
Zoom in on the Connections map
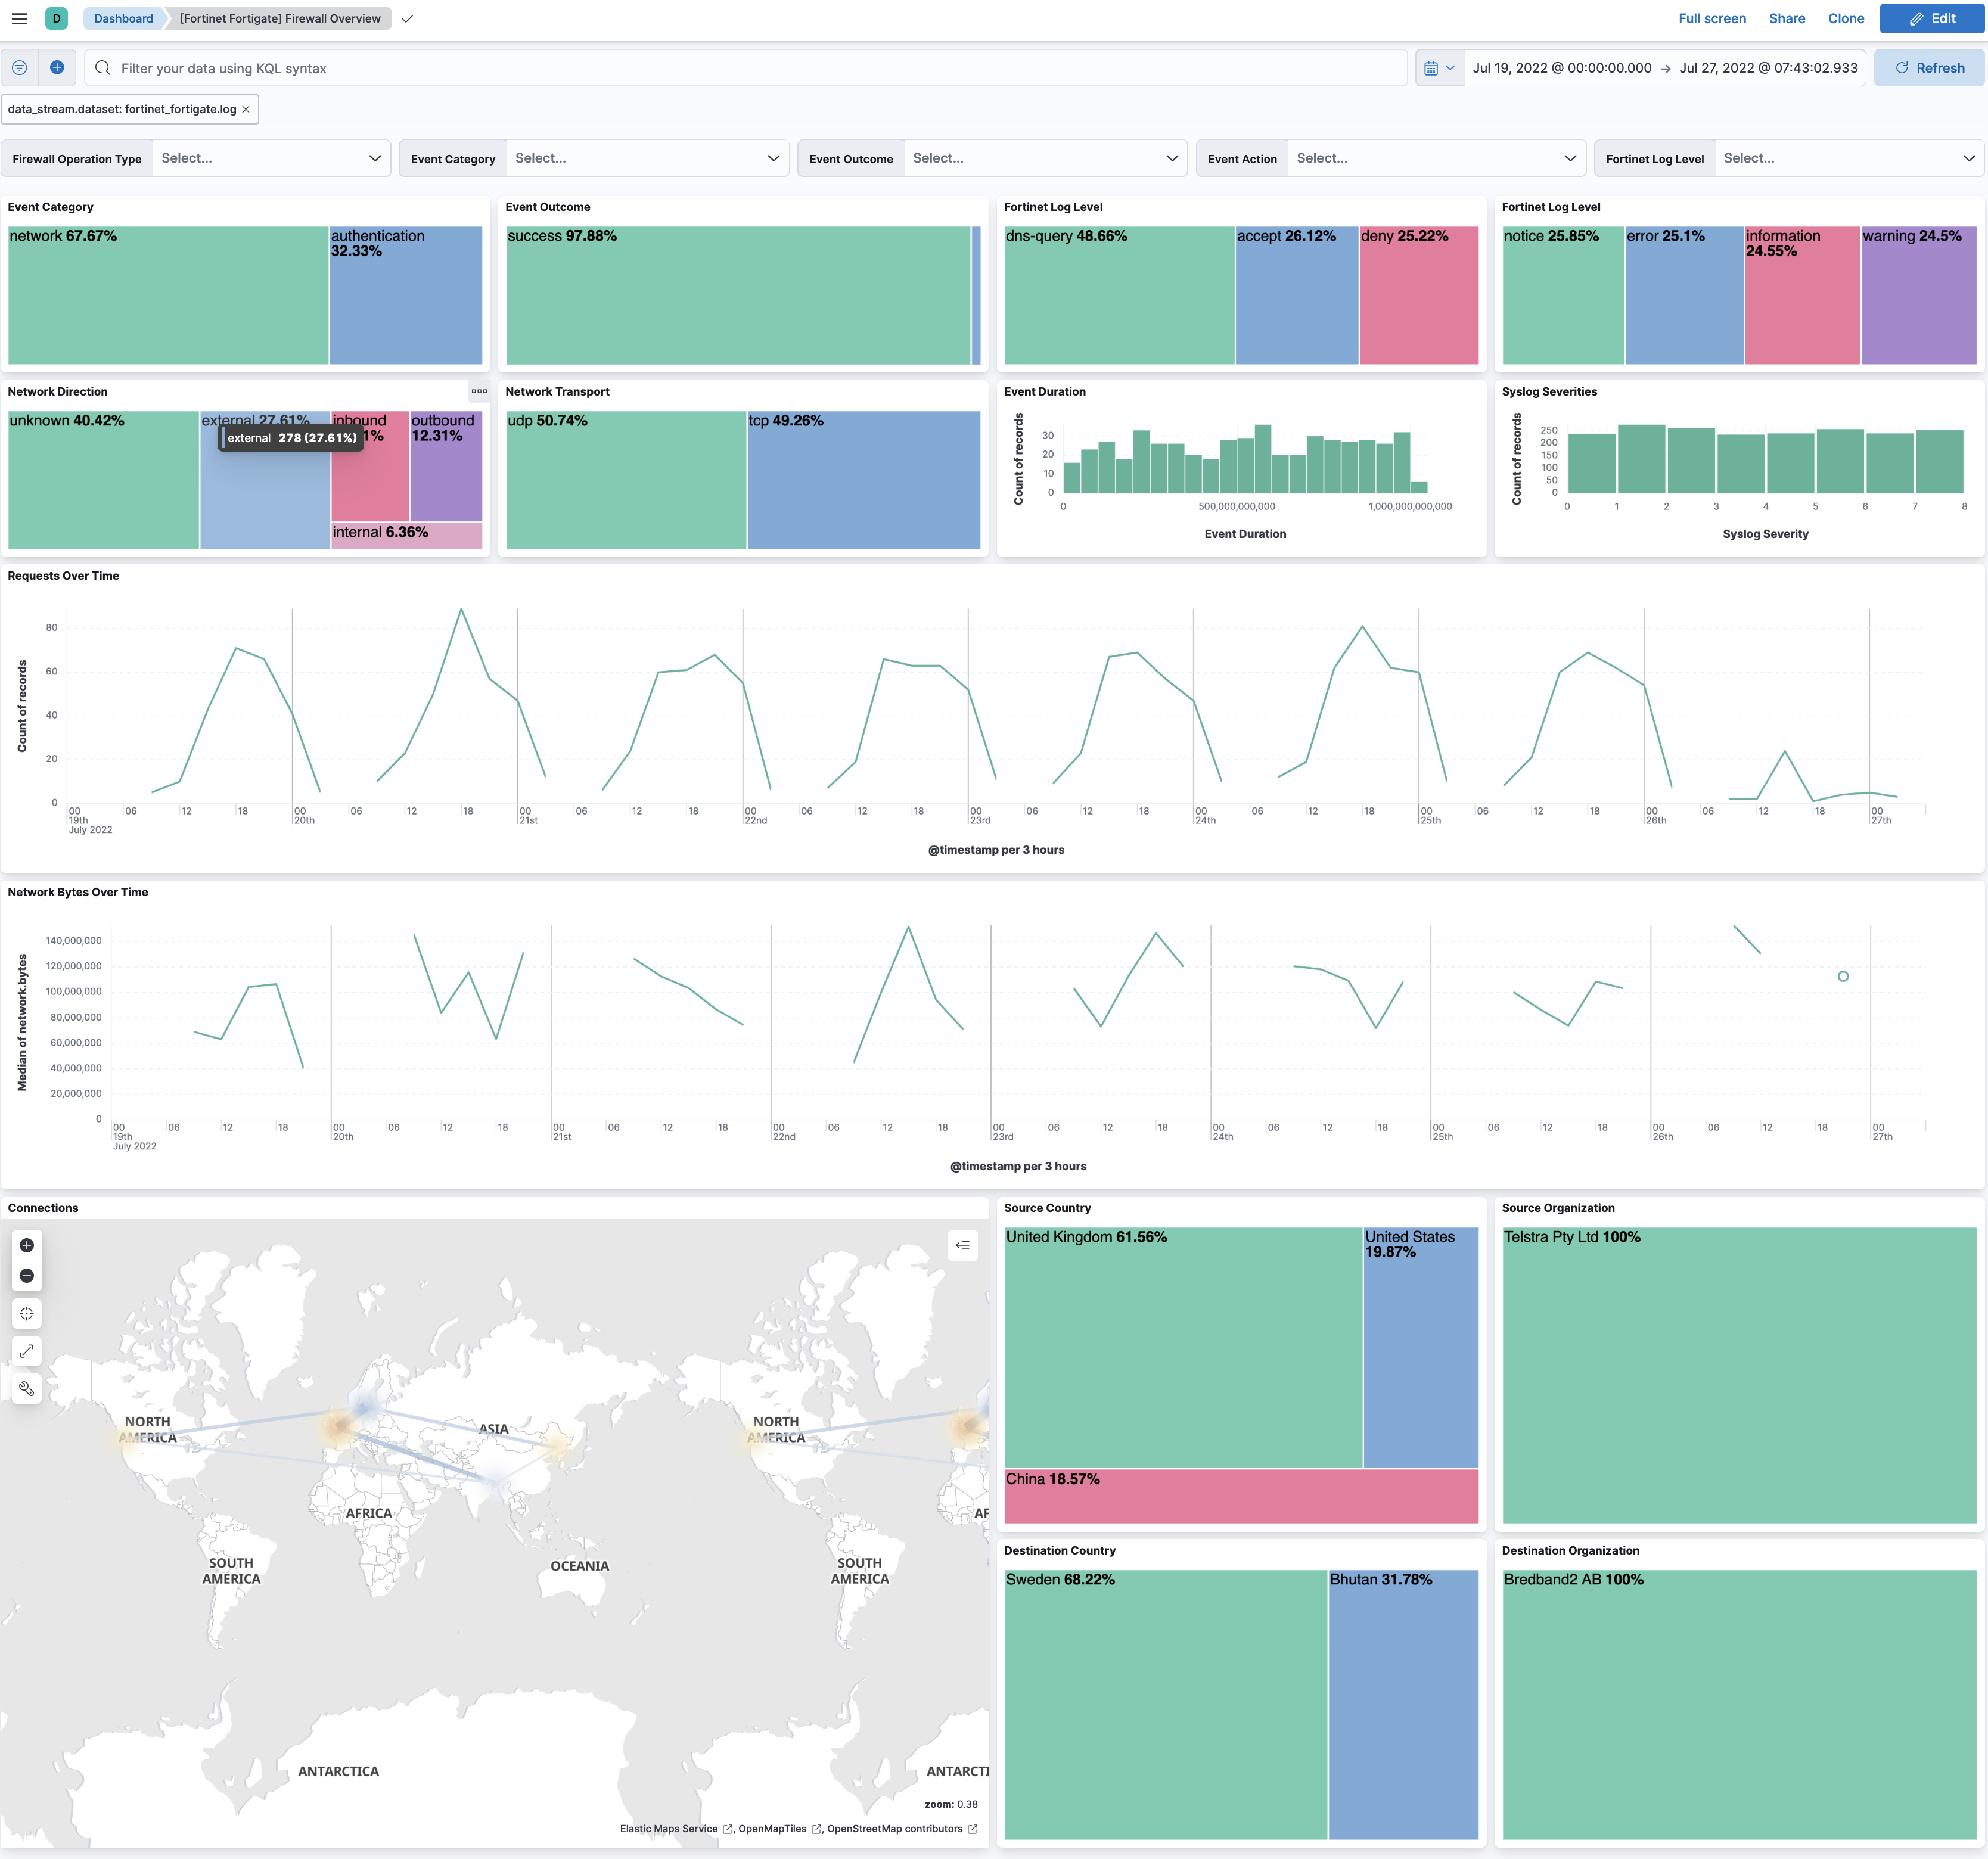[x=27, y=1245]
